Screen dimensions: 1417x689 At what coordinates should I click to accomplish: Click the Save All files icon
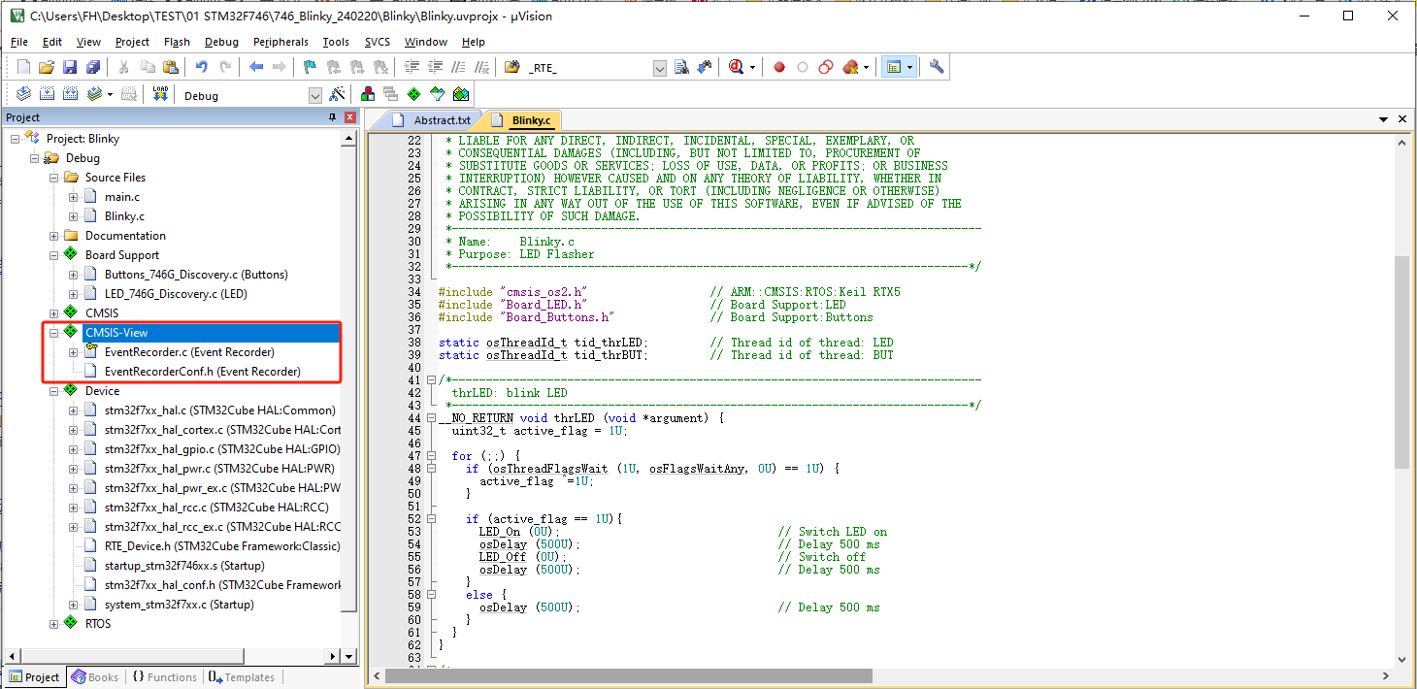(x=93, y=67)
